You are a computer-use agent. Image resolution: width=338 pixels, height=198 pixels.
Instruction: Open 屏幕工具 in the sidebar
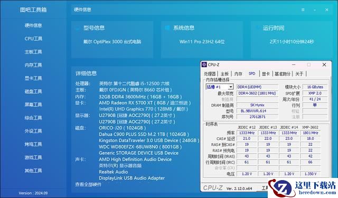(33, 105)
